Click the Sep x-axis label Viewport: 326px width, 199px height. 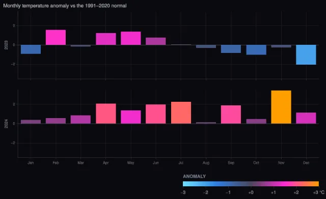231,163
